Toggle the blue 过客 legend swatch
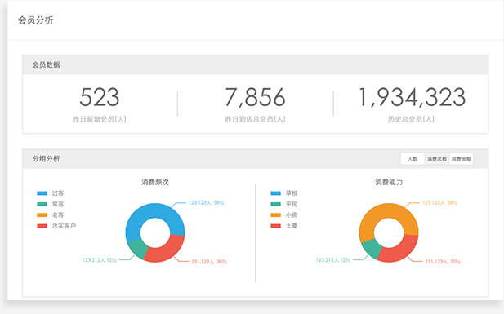This screenshot has height=314, width=504. point(42,193)
